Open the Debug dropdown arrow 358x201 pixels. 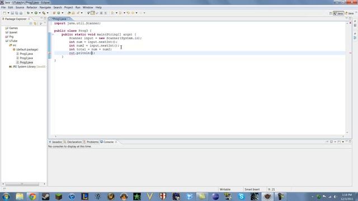(32, 13)
